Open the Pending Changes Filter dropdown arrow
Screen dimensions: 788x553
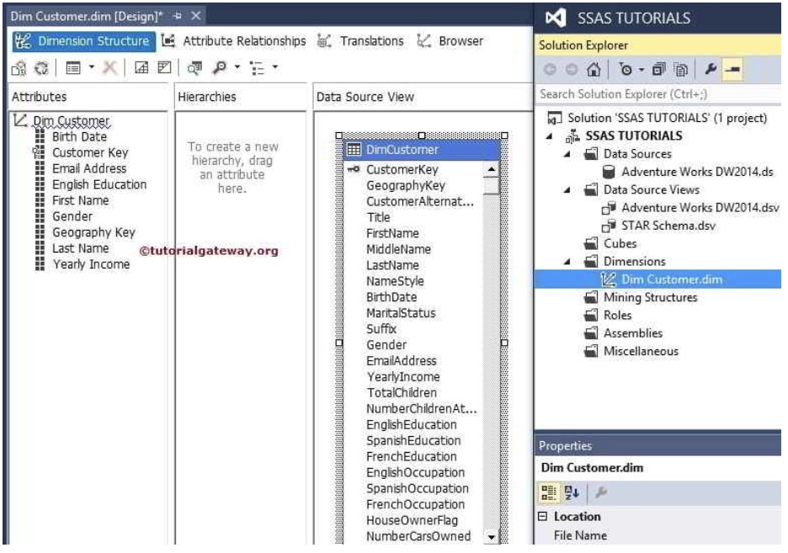tap(642, 70)
